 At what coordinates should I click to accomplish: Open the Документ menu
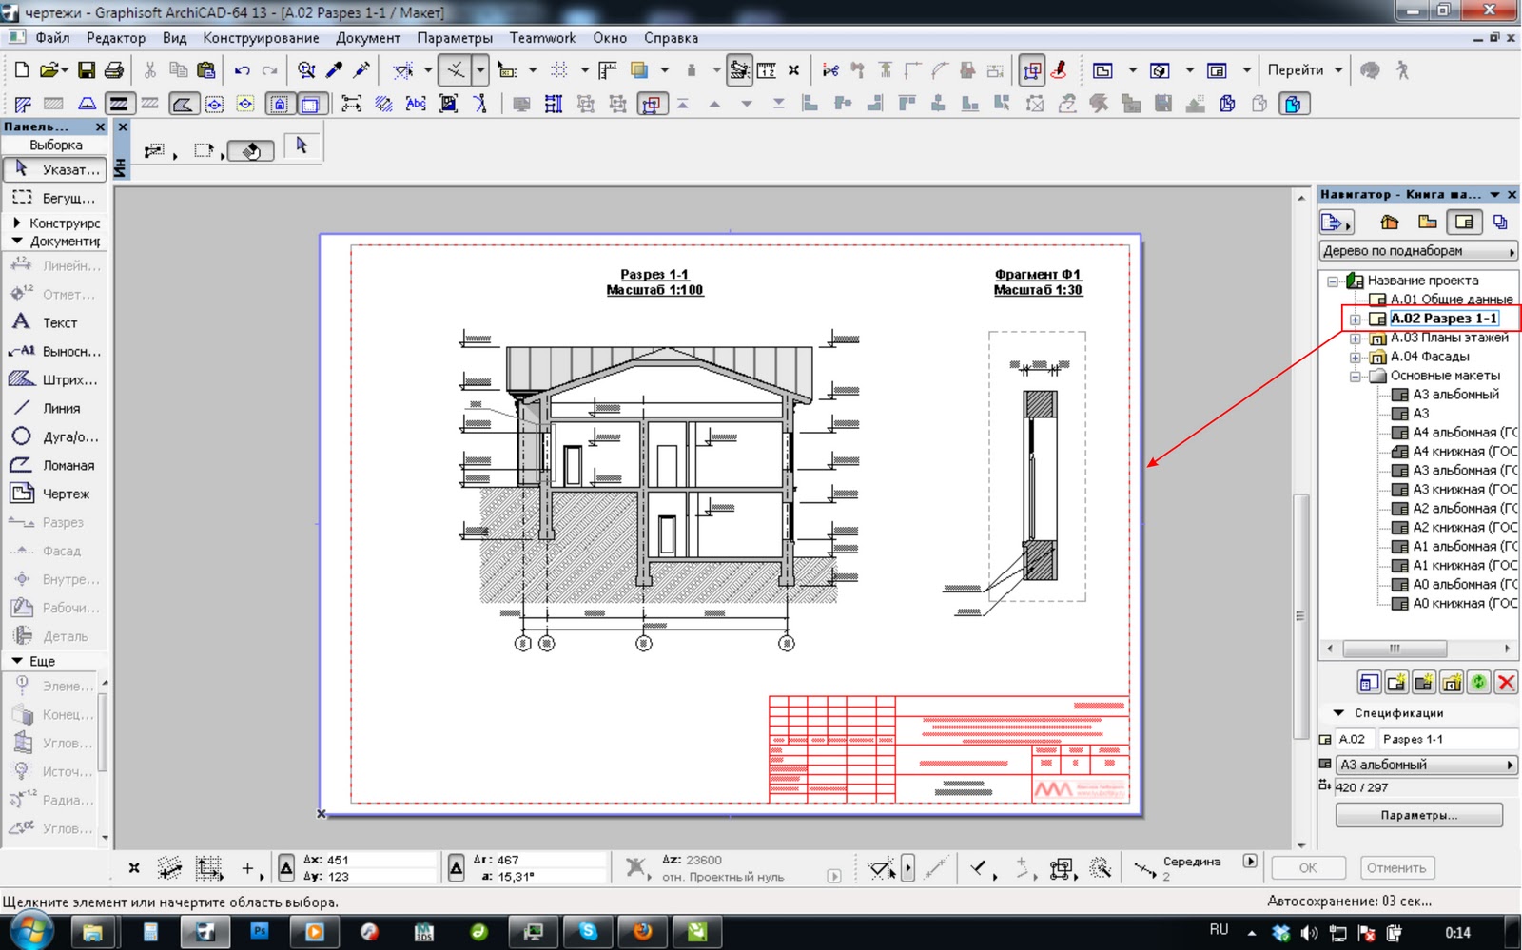pyautogui.click(x=368, y=38)
